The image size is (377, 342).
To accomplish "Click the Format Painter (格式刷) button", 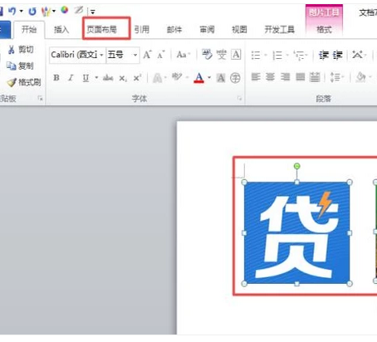I will click(x=24, y=82).
